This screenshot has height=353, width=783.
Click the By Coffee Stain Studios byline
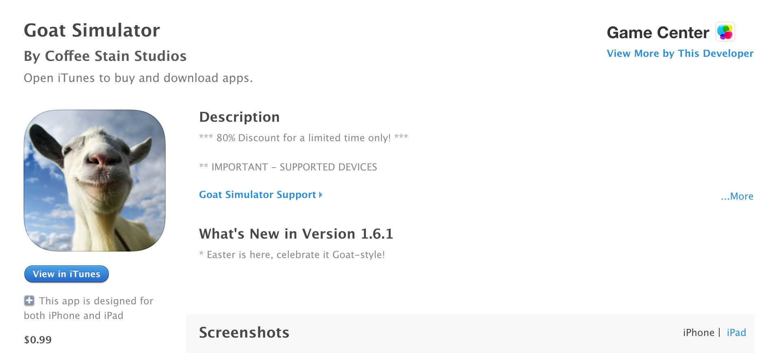point(105,56)
